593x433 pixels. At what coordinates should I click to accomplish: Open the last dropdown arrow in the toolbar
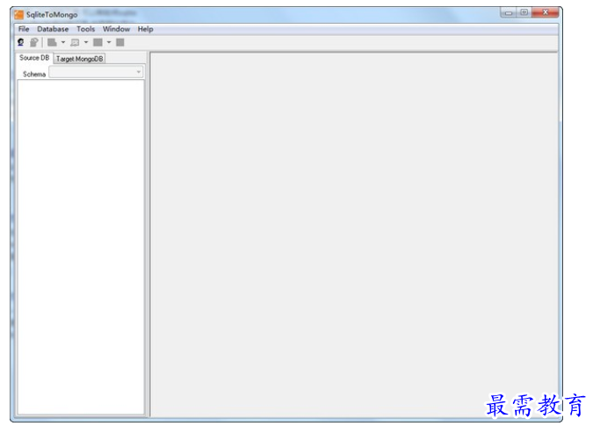[109, 42]
